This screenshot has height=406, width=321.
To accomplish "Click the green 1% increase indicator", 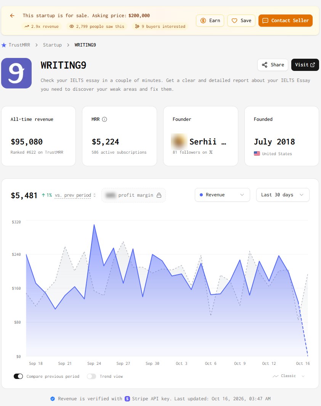I will coord(47,195).
